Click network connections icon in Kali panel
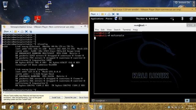Screen dimensions: 196x110 click(x=191, y=19)
